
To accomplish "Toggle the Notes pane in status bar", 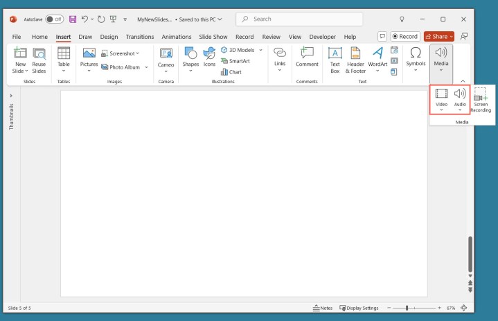I will tap(323, 308).
